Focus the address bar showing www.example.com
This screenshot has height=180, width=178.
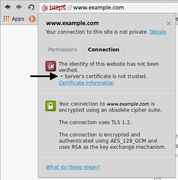109,7
